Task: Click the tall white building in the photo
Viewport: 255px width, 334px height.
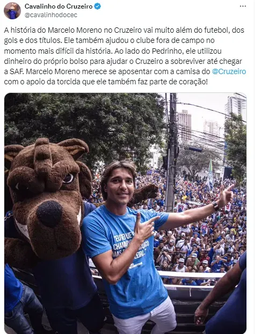Action: (236, 107)
